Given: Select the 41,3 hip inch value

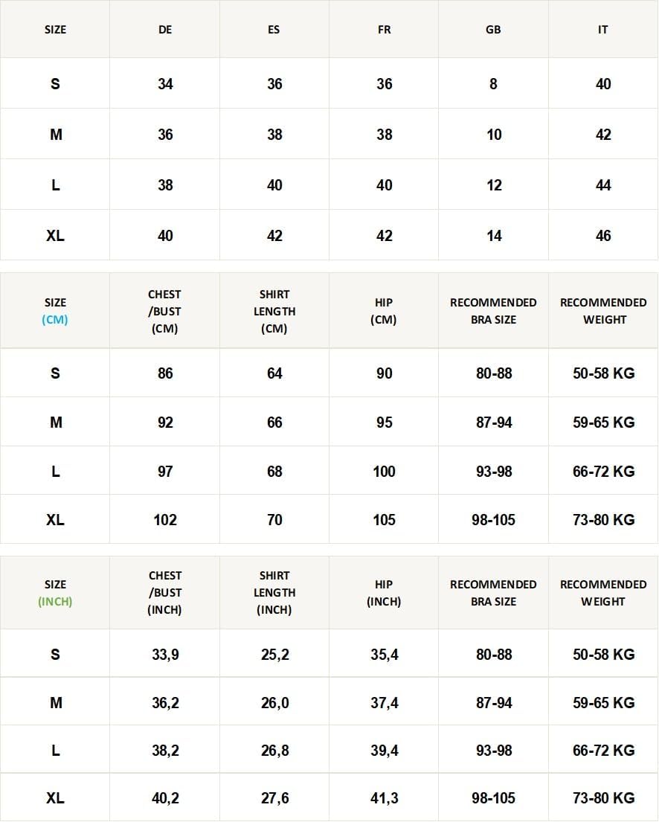Looking at the screenshot, I should [x=384, y=798].
